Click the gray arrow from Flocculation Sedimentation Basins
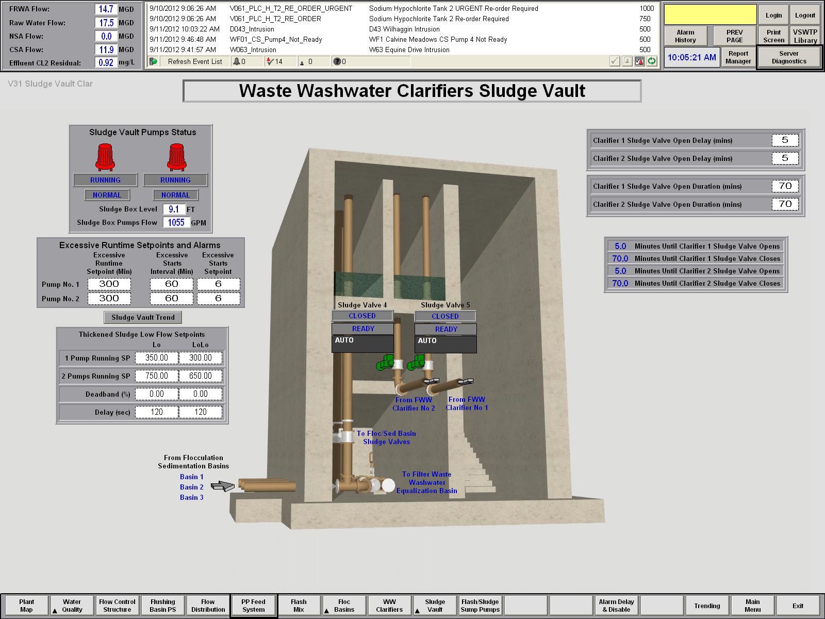Image resolution: width=825 pixels, height=619 pixels. [223, 486]
